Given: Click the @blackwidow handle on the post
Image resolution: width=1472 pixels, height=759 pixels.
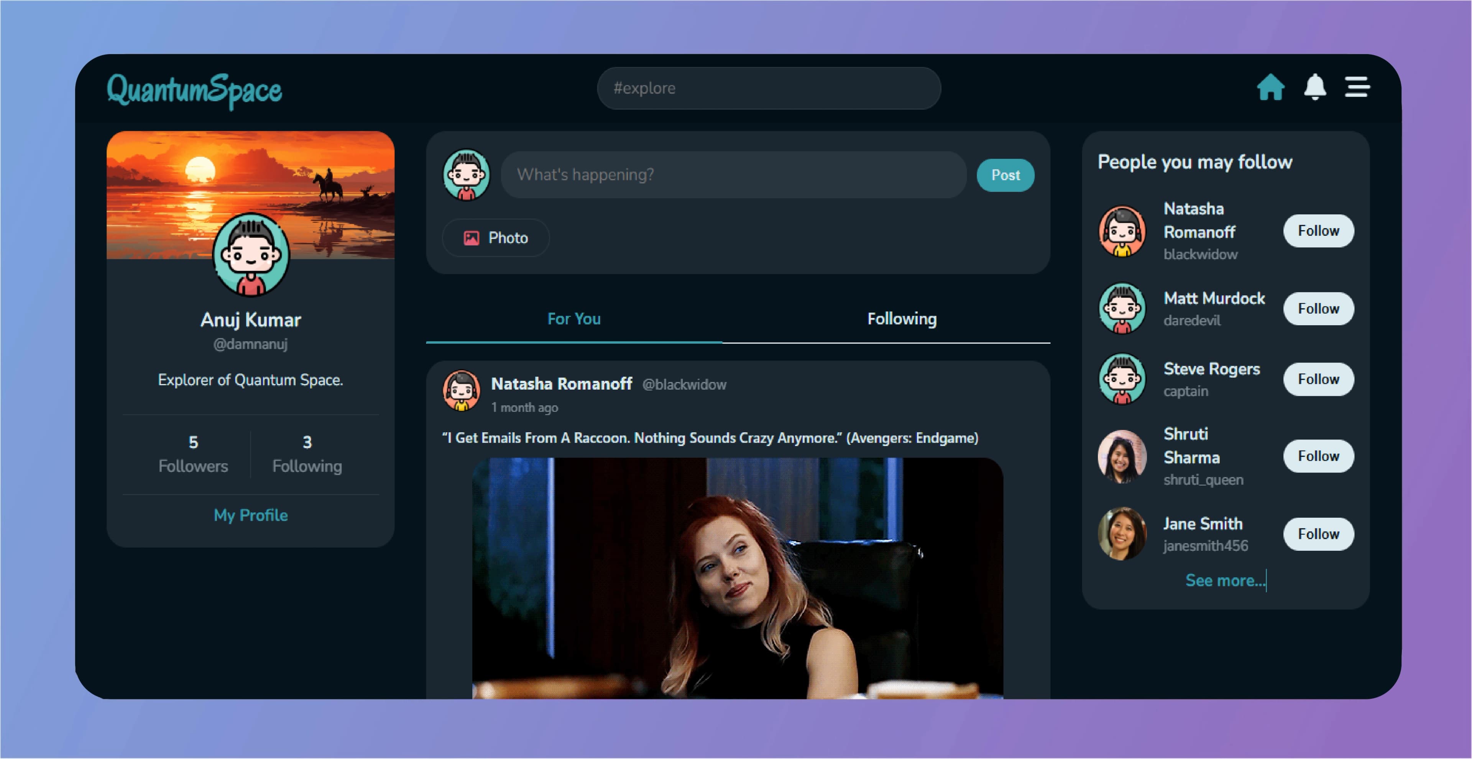Looking at the screenshot, I should (x=685, y=385).
